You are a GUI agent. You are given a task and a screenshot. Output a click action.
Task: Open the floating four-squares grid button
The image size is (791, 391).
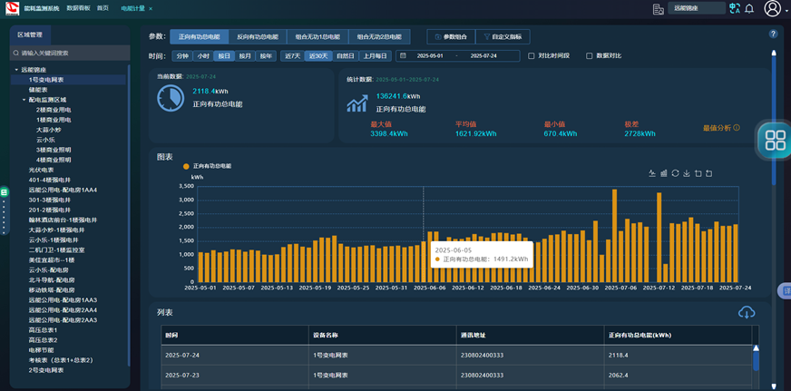click(x=775, y=140)
